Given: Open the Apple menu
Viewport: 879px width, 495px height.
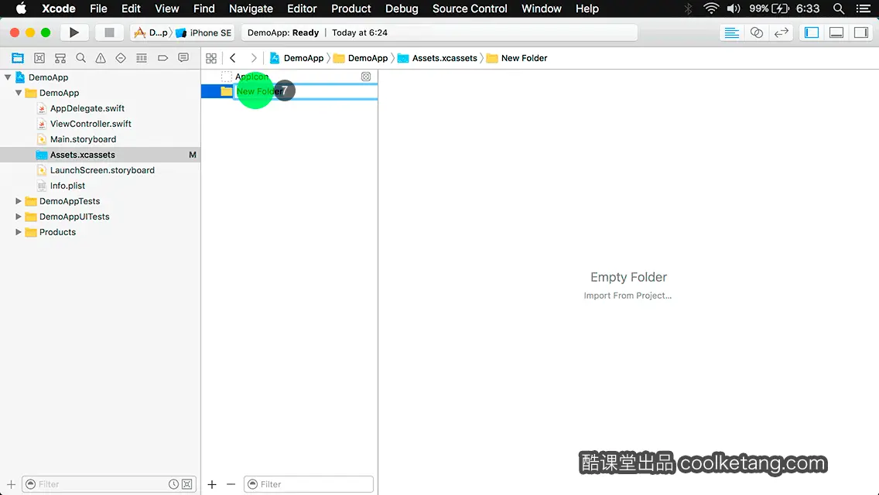Looking at the screenshot, I should 21,9.
